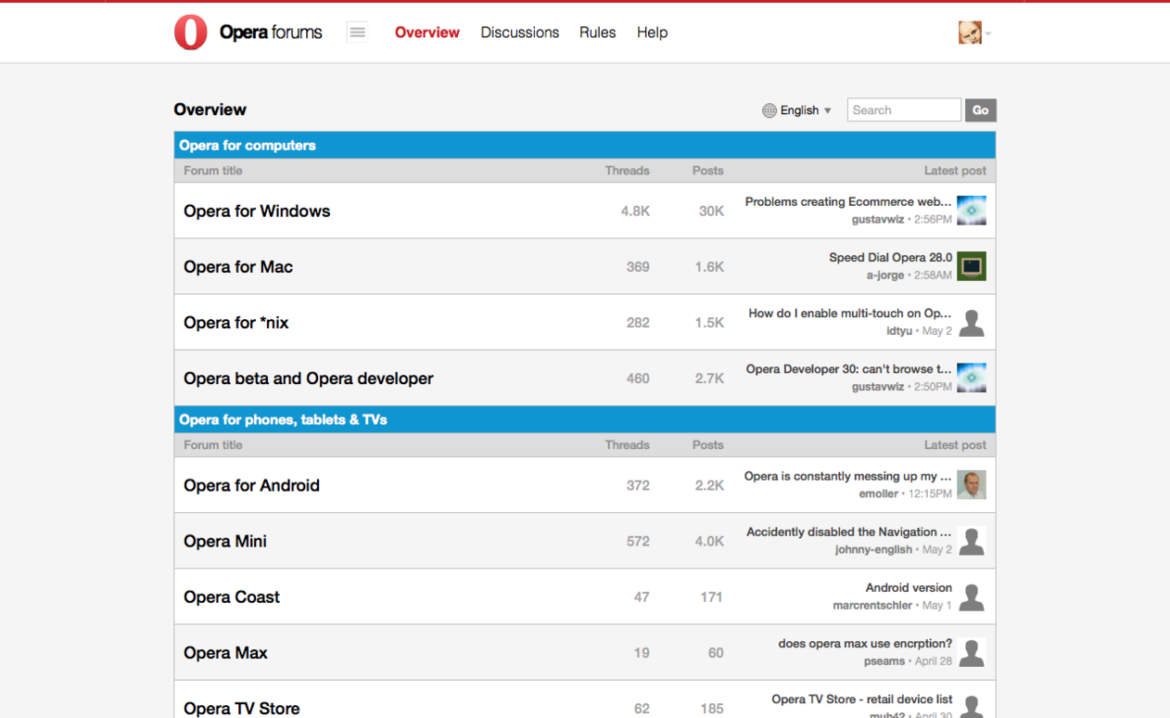This screenshot has width=1170, height=718.
Task: Click a-jorge avatar in Opera for Mac row
Action: tap(972, 266)
